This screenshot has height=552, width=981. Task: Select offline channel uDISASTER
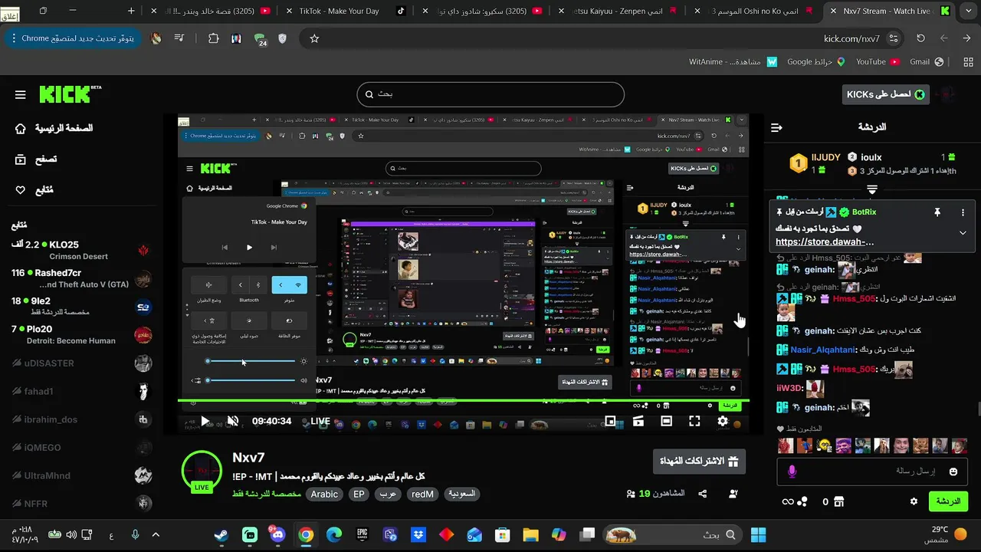[80, 363]
